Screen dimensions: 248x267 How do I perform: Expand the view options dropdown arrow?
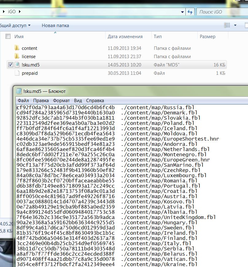pyautogui.click(x=235, y=25)
